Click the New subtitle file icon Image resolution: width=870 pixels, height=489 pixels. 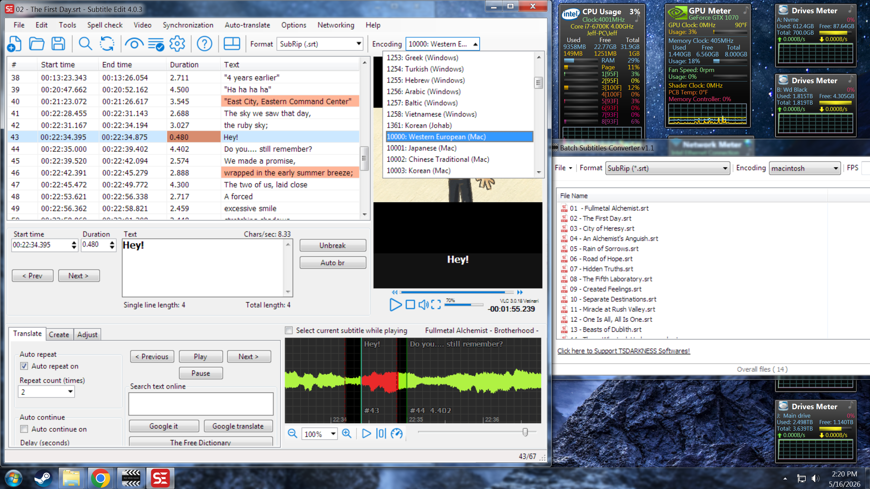pos(14,44)
